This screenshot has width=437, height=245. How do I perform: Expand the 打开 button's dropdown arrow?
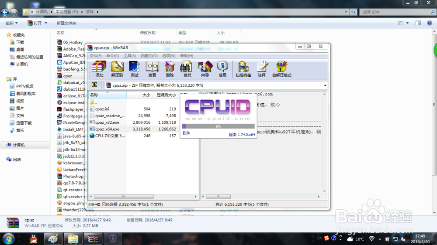click(x=46, y=23)
